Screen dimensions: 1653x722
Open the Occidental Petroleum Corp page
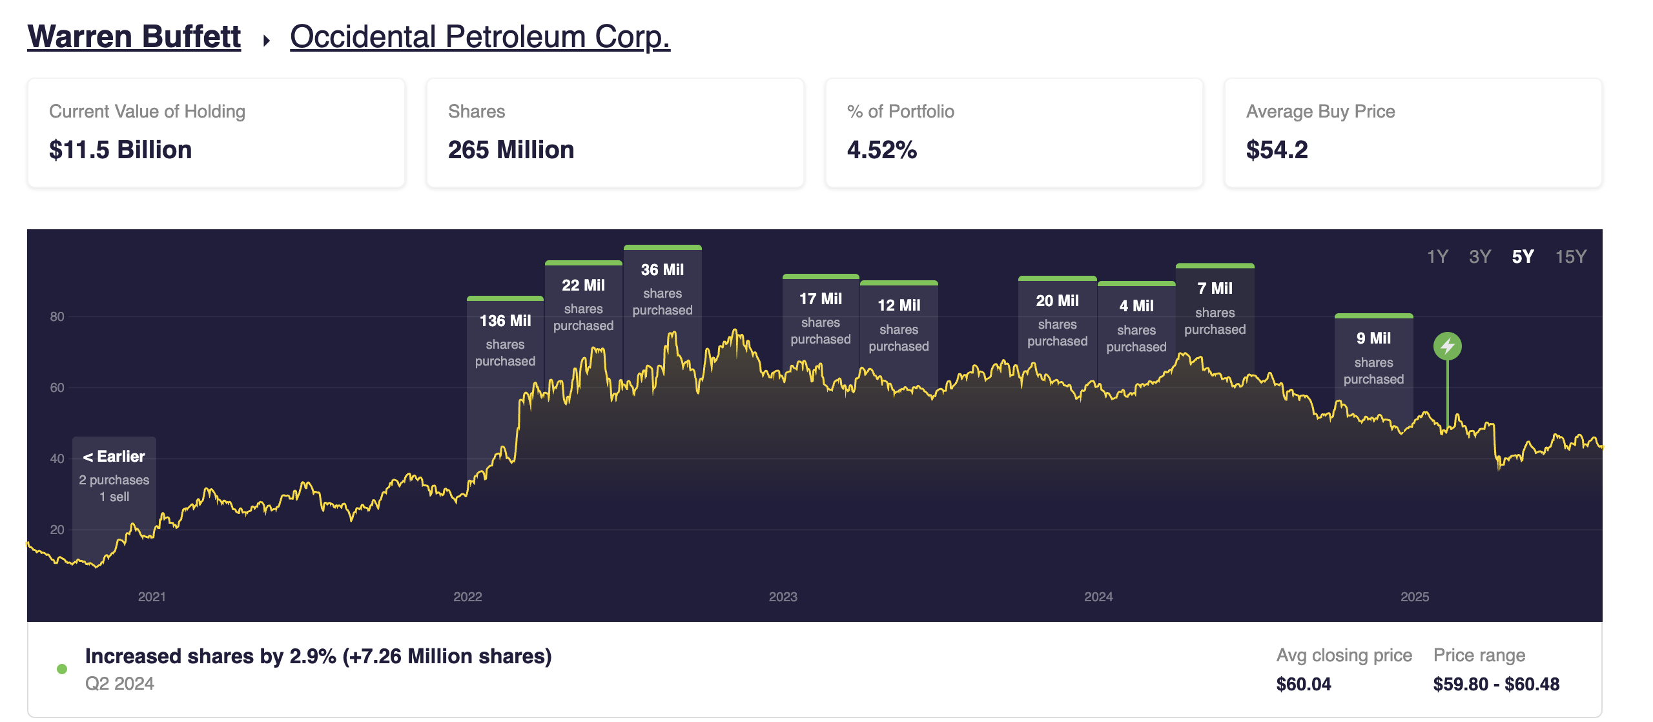coord(480,36)
